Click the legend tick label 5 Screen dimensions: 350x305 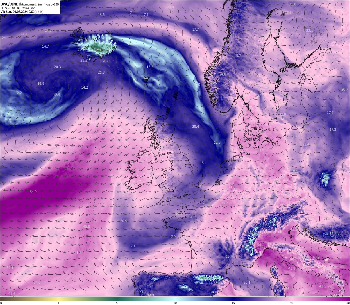click(x=117, y=303)
